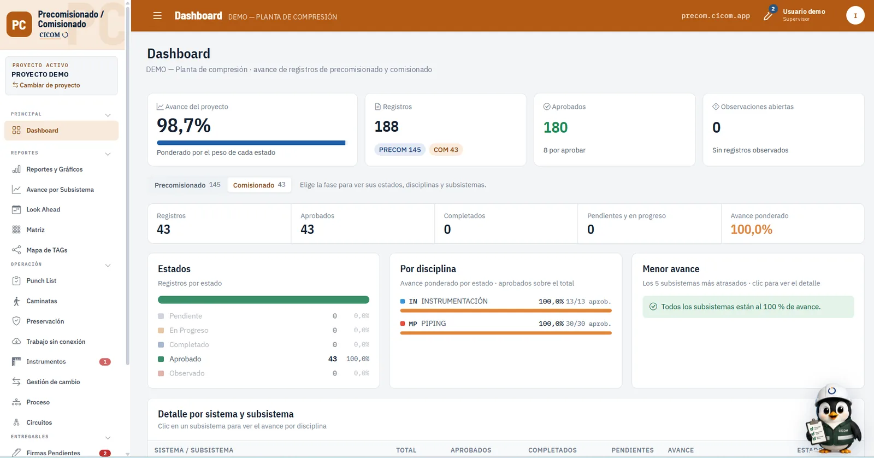The height and width of the screenshot is (458, 874).
Task: Open Avance por Subsistema menu item
Action: [x=61, y=190]
